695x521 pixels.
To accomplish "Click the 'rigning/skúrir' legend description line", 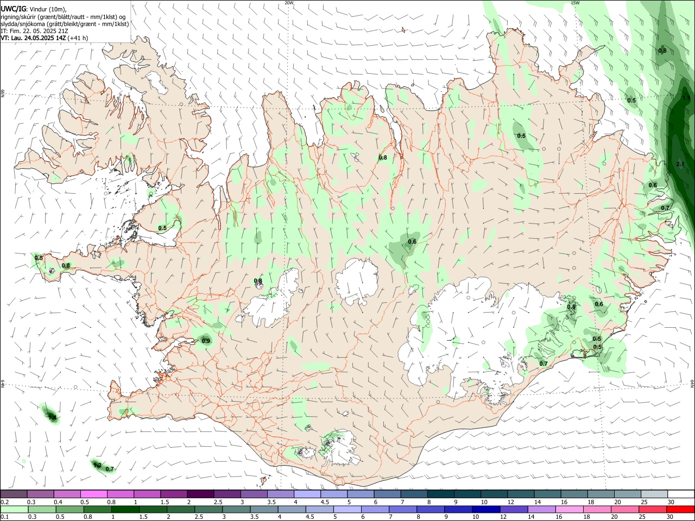I will pyautogui.click(x=63, y=17).
